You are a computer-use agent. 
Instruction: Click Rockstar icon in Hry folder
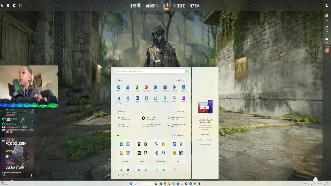[x=174, y=153]
